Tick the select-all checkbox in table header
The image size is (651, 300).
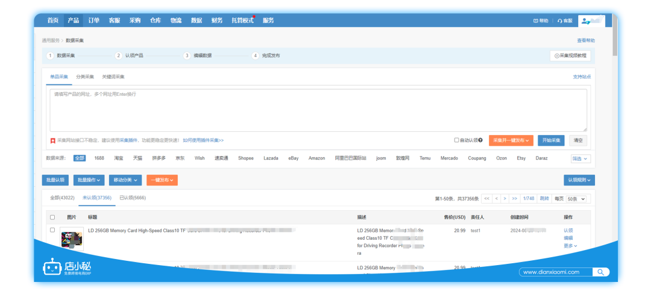(x=52, y=217)
